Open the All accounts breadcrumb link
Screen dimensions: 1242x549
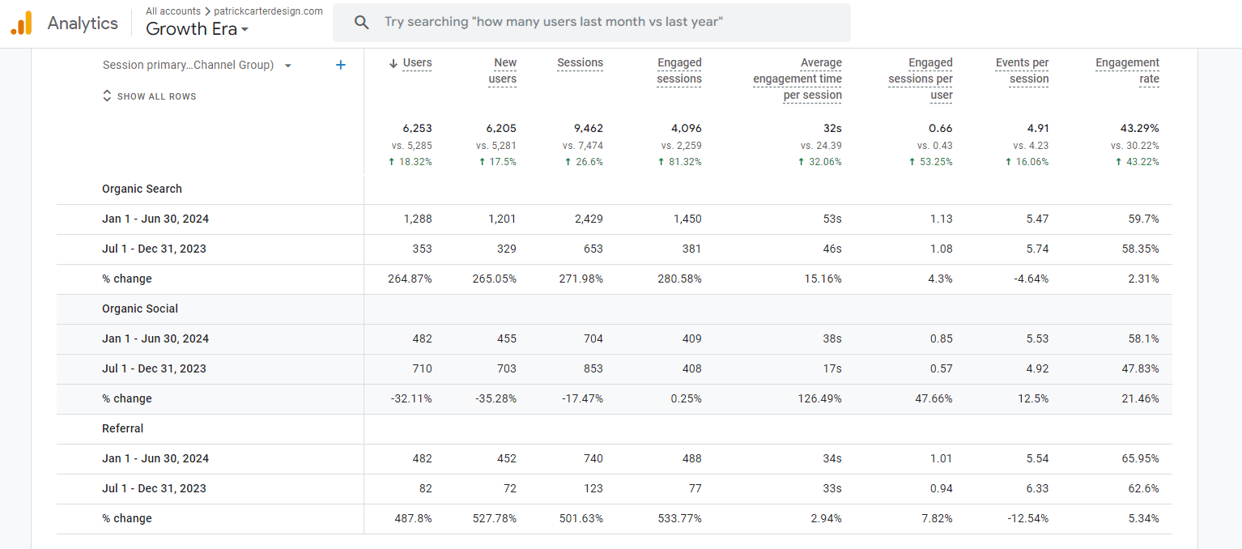[x=173, y=11]
